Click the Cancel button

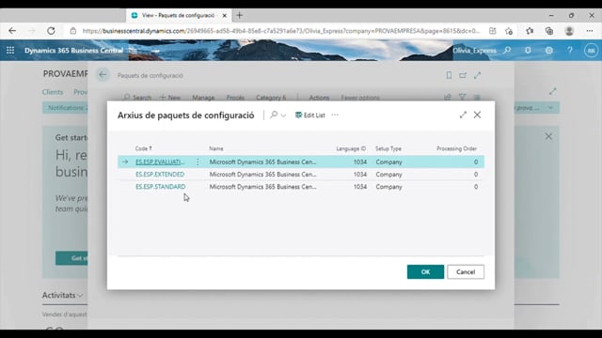(466, 271)
